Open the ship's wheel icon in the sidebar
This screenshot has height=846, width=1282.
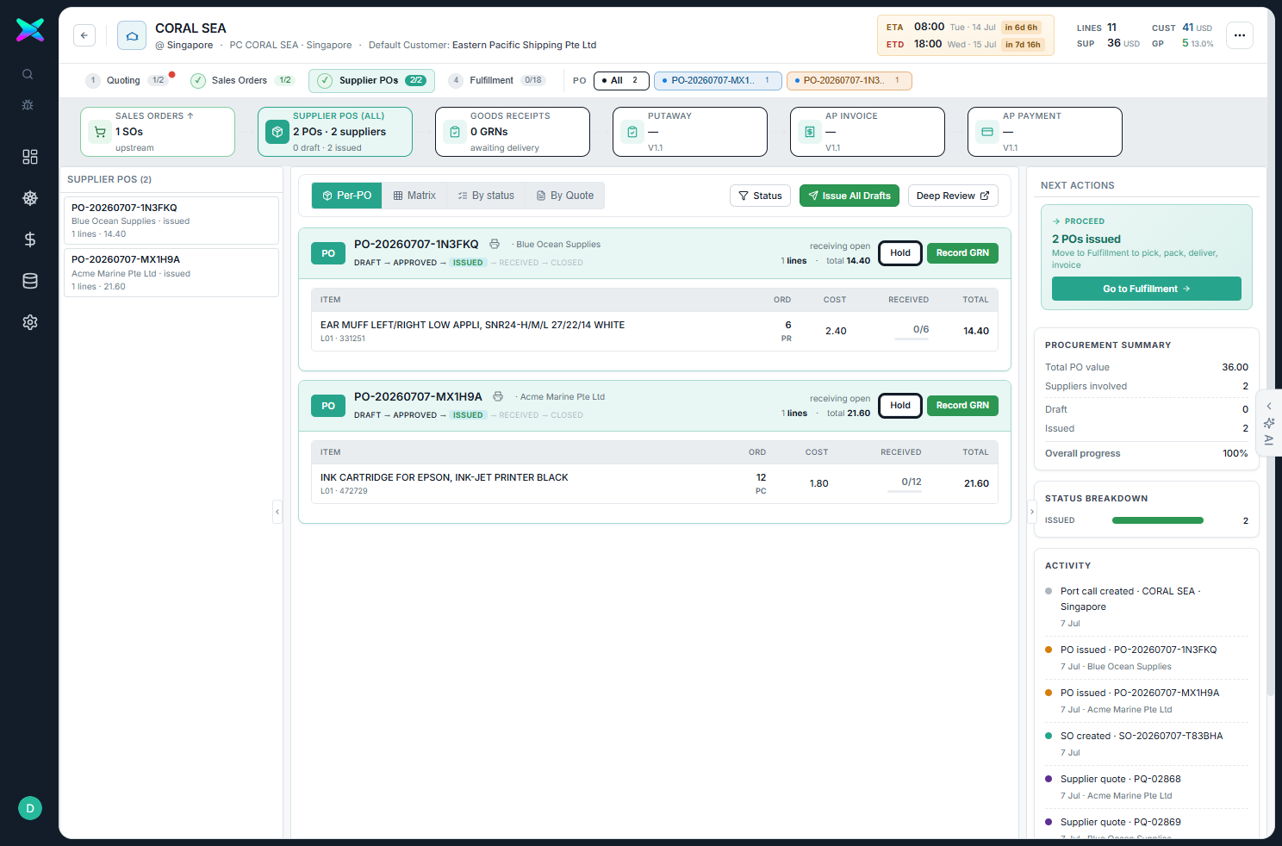click(x=30, y=198)
